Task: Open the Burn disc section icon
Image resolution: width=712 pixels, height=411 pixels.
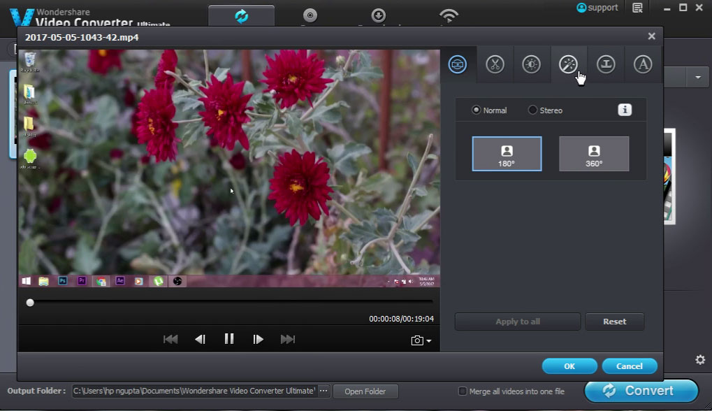Action: point(310,14)
